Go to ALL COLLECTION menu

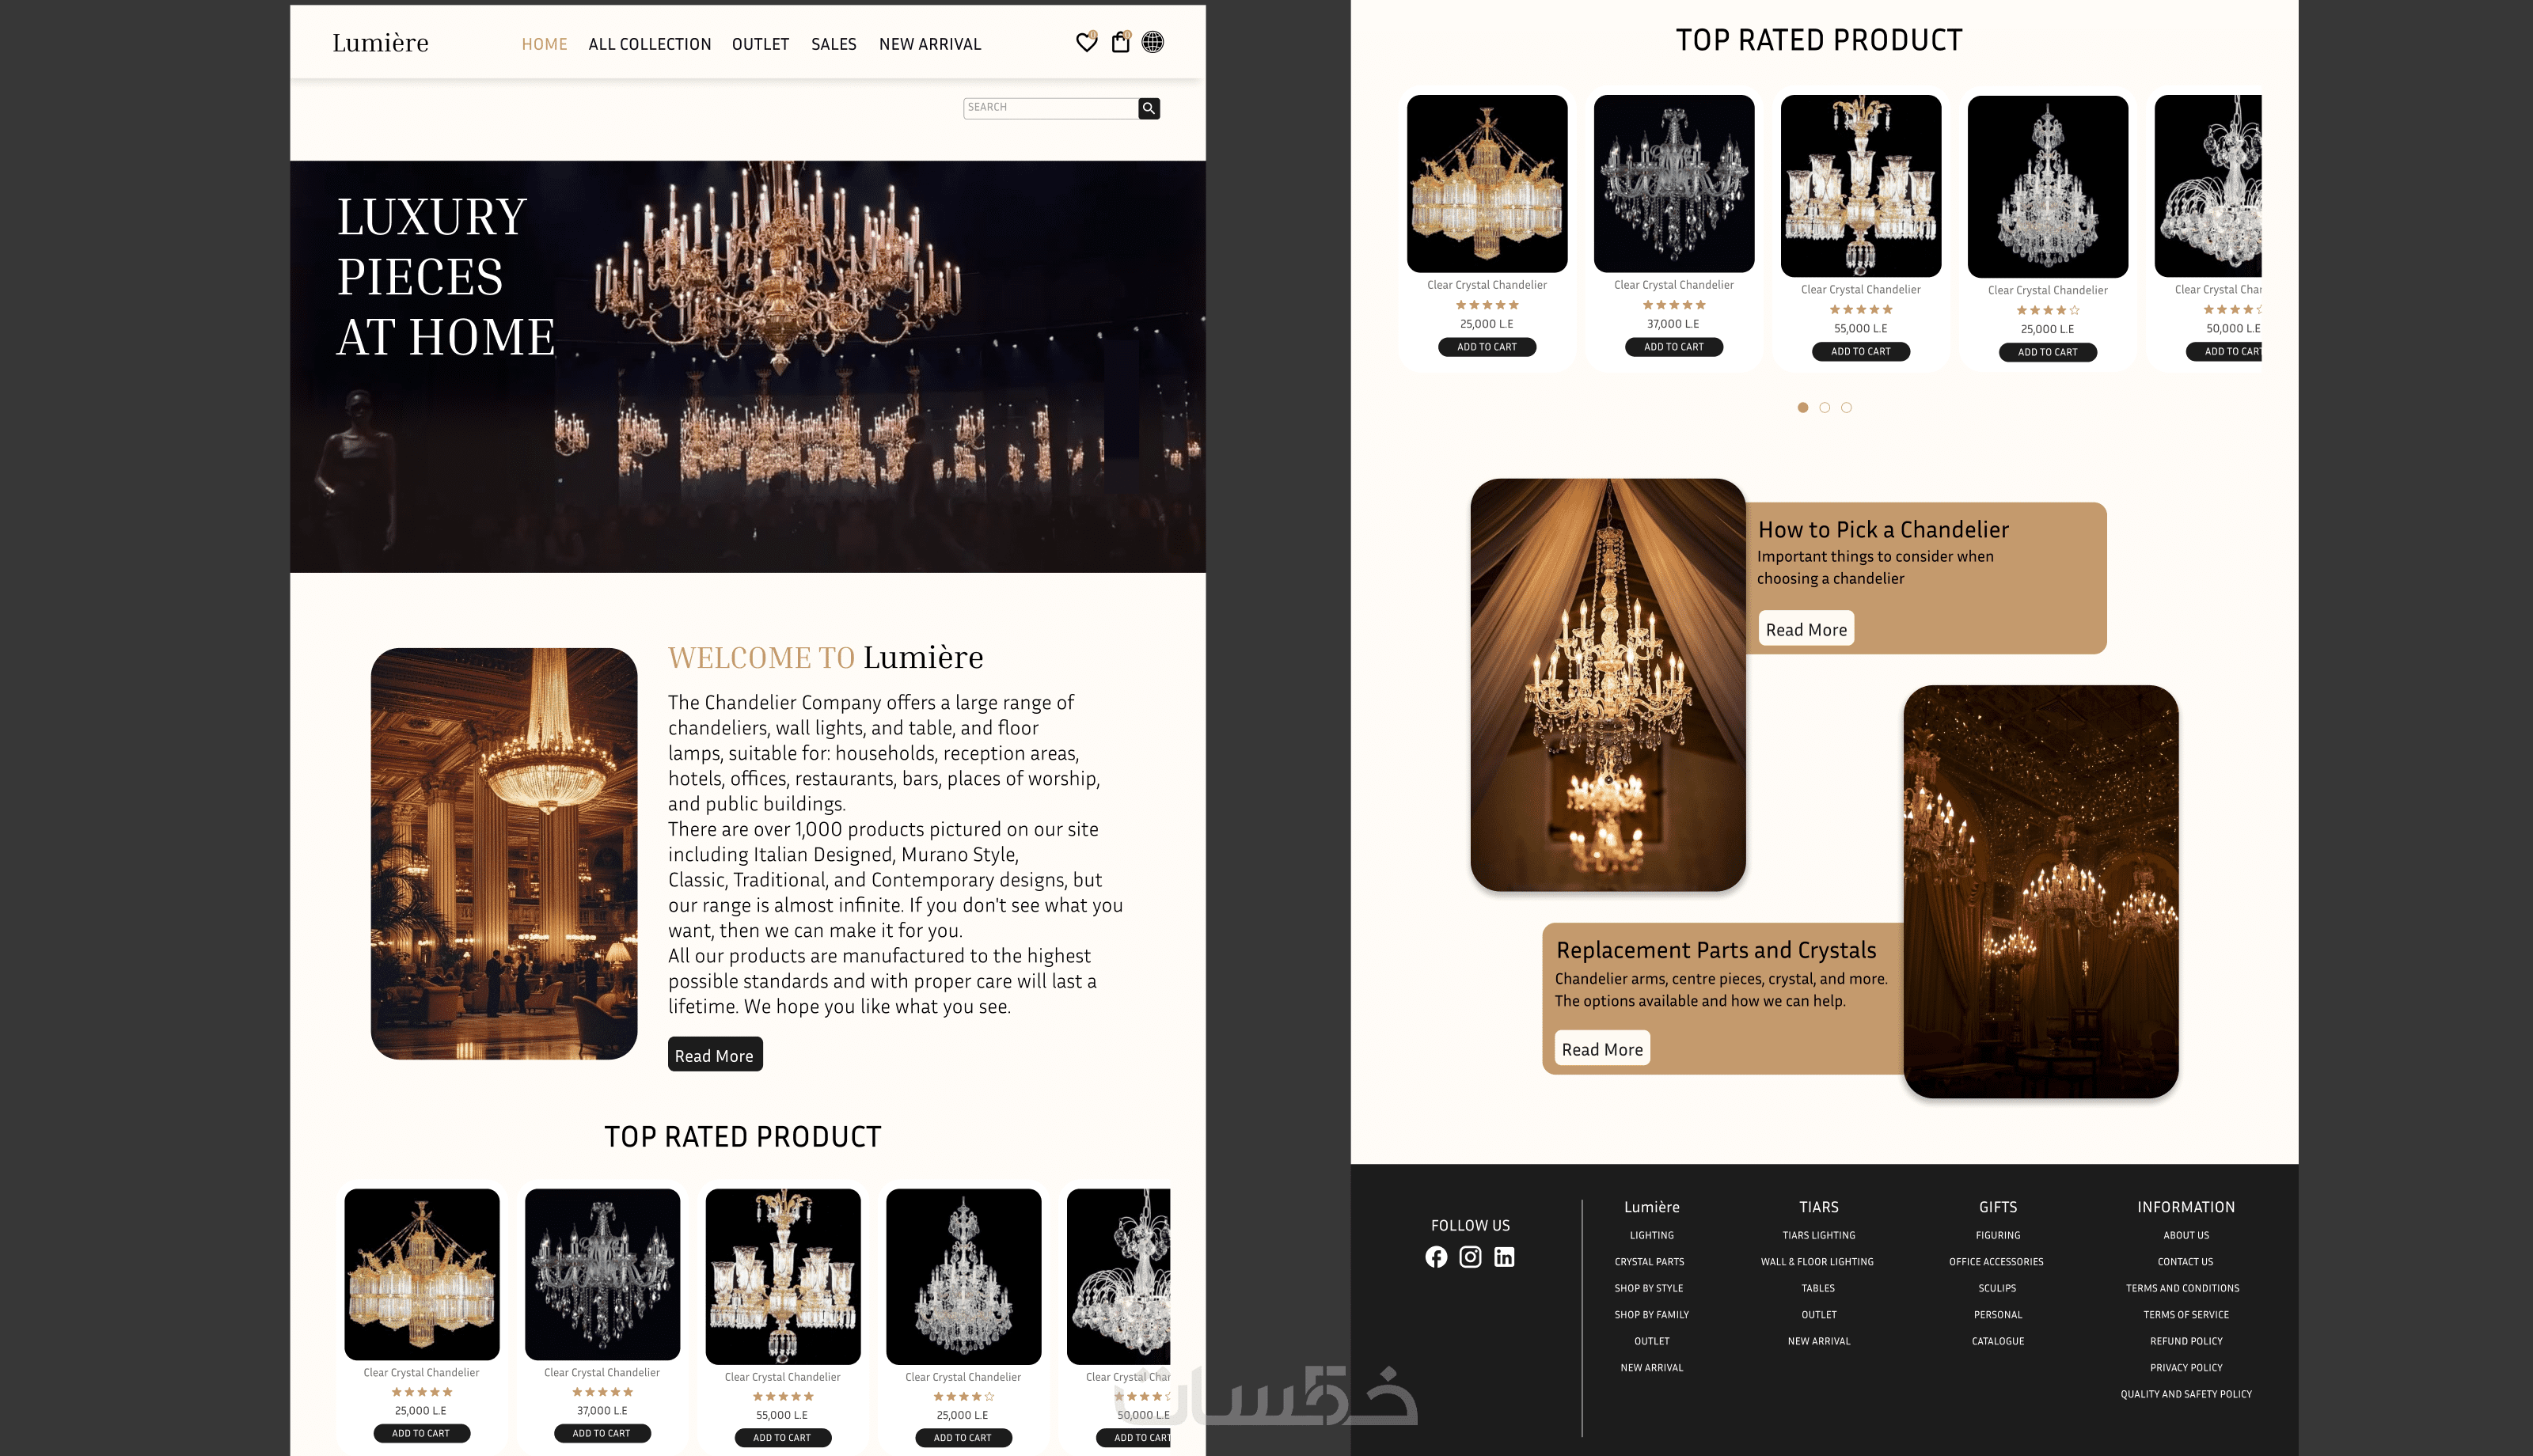pyautogui.click(x=650, y=44)
